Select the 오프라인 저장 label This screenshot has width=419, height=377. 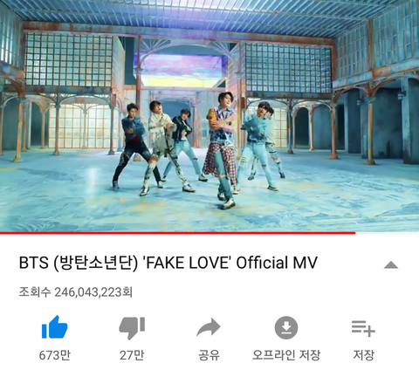pyautogui.click(x=286, y=355)
